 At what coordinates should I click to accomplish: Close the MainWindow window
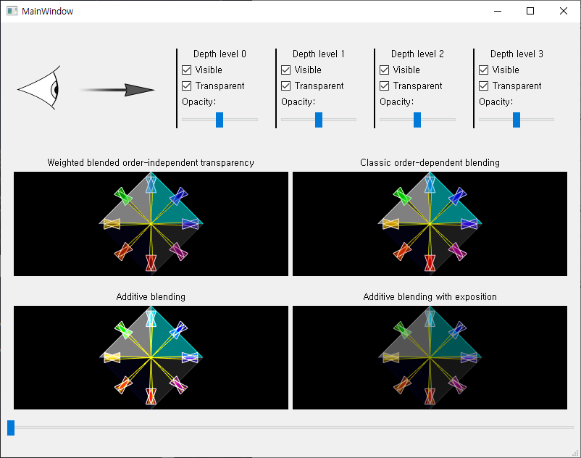point(564,11)
